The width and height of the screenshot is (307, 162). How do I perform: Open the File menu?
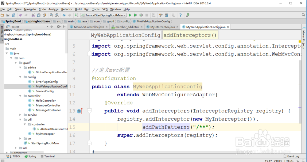(x=2, y=9)
